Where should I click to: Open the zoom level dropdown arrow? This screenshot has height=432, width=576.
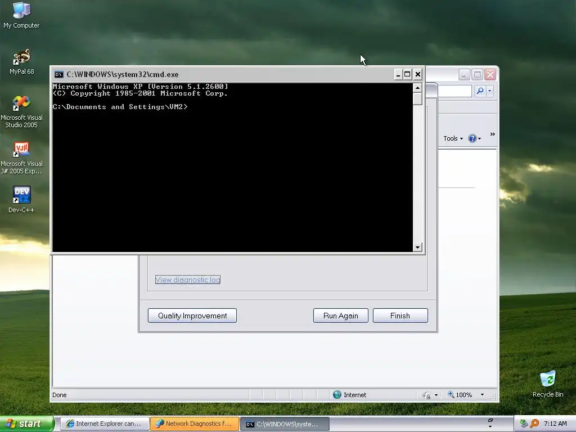(x=482, y=395)
